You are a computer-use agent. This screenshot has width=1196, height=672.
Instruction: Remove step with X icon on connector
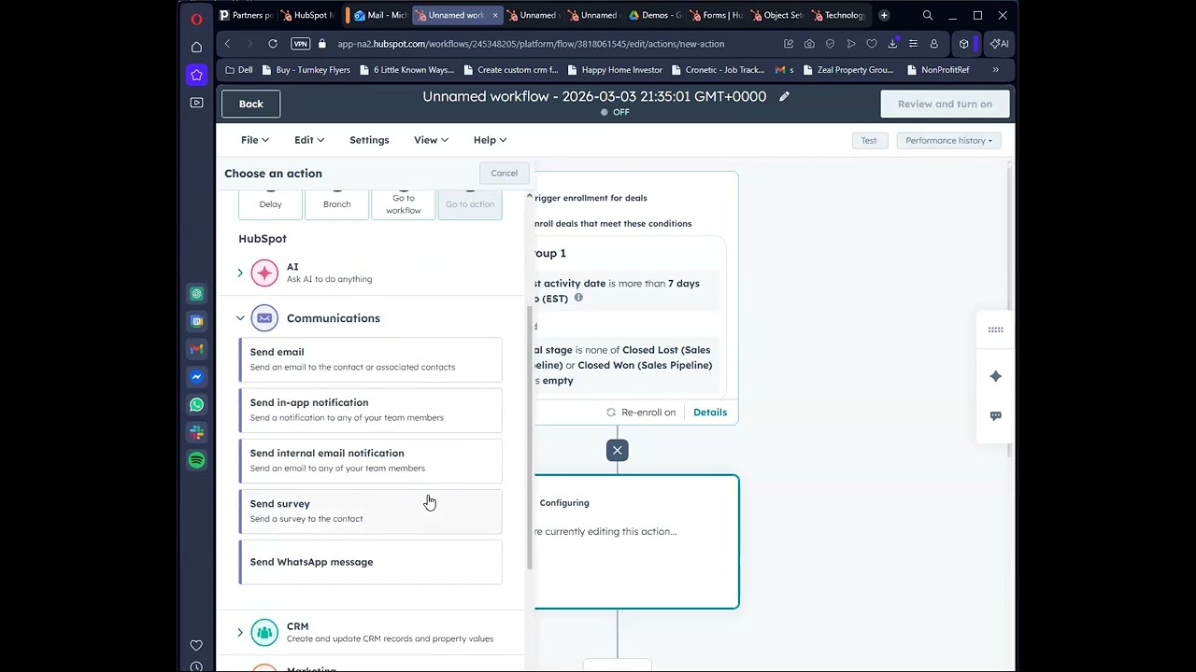(617, 450)
